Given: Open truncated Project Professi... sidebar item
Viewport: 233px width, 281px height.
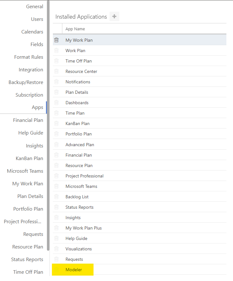Looking at the screenshot, I should (x=23, y=222).
